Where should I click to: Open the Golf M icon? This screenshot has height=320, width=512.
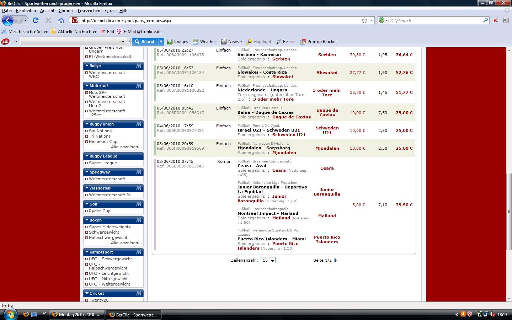click(x=139, y=204)
